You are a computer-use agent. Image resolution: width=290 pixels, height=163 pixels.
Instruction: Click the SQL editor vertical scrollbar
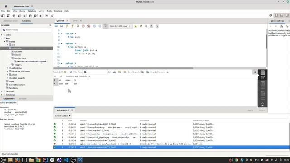pos(266,42)
